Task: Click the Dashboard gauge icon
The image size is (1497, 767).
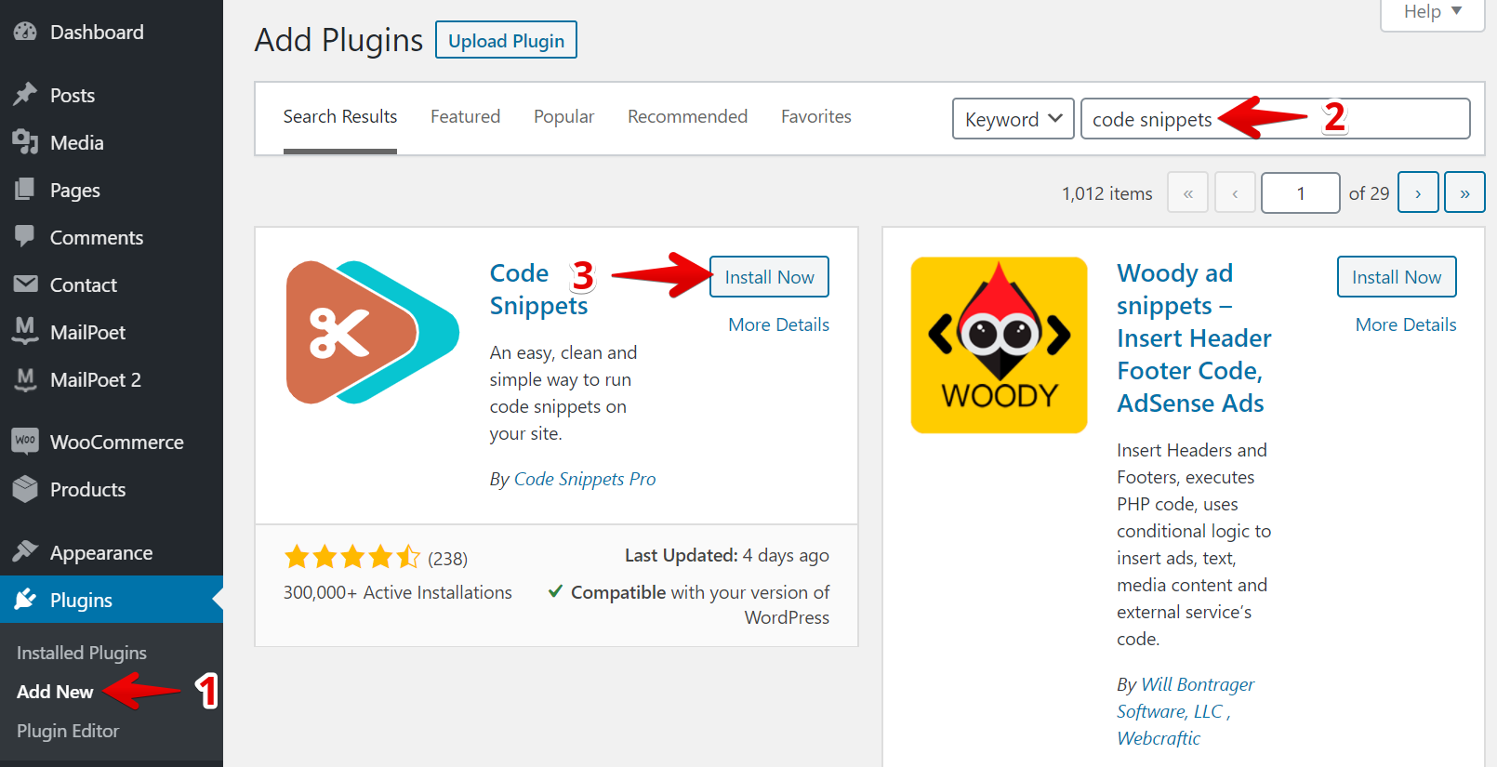Action: click(x=25, y=32)
